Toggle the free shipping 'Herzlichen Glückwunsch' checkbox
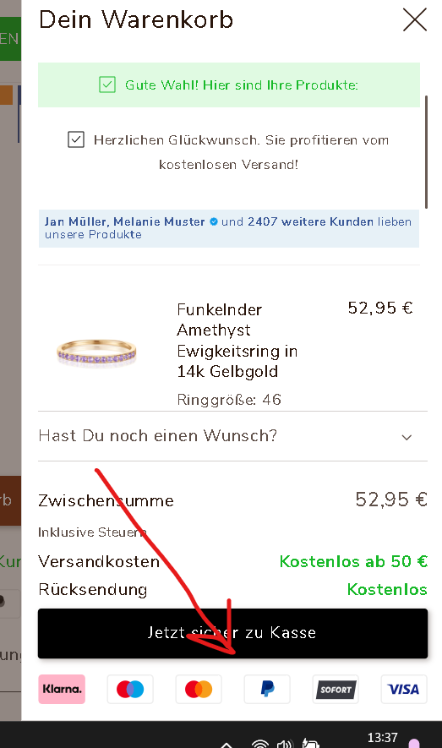Image resolution: width=442 pixels, height=748 pixels. [x=76, y=139]
